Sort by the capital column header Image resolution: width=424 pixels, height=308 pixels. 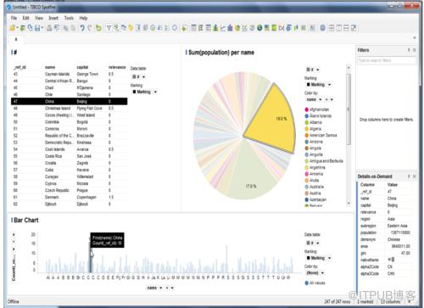click(x=82, y=67)
